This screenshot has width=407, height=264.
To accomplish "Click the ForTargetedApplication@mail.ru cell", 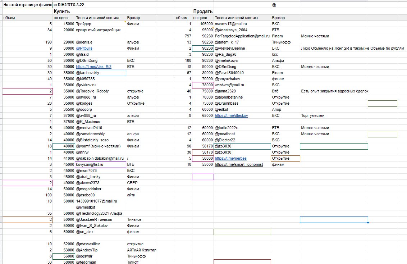I will (x=242, y=36).
